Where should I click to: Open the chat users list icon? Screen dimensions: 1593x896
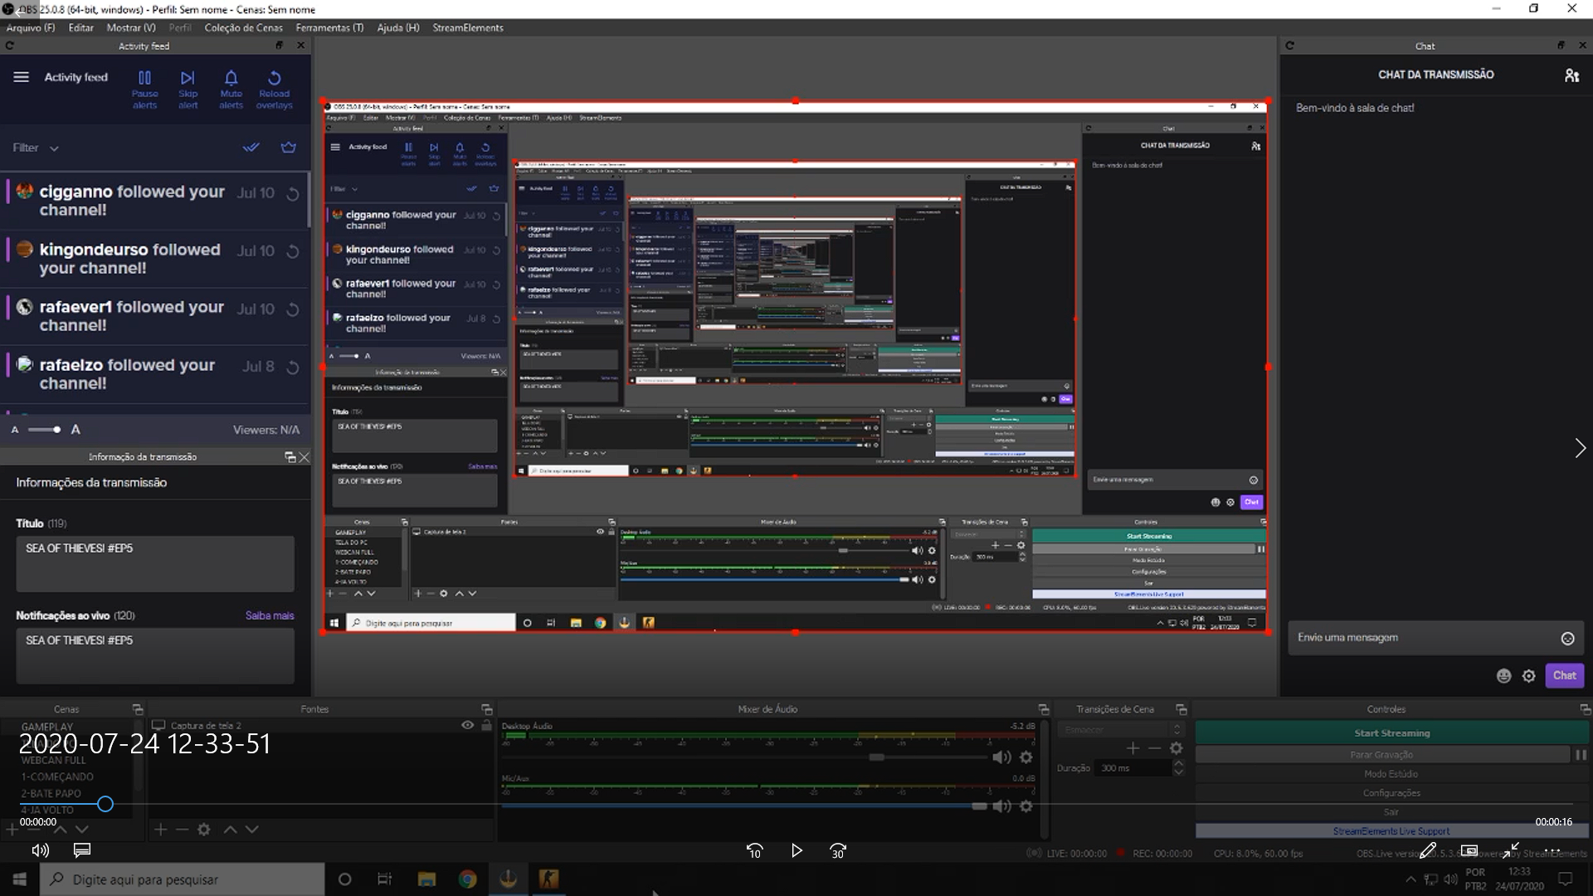(x=1571, y=75)
